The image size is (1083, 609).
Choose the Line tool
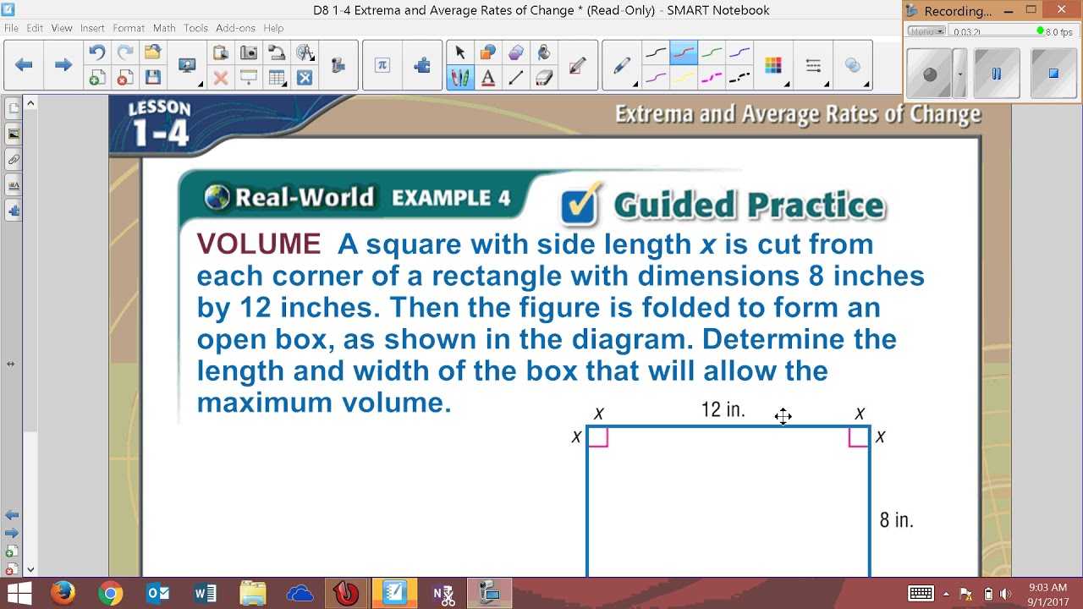tap(516, 78)
